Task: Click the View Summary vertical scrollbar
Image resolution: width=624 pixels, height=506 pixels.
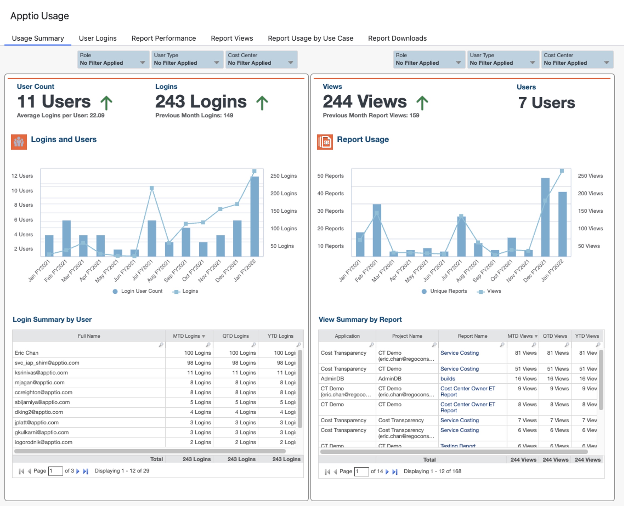Action: click(x=601, y=380)
